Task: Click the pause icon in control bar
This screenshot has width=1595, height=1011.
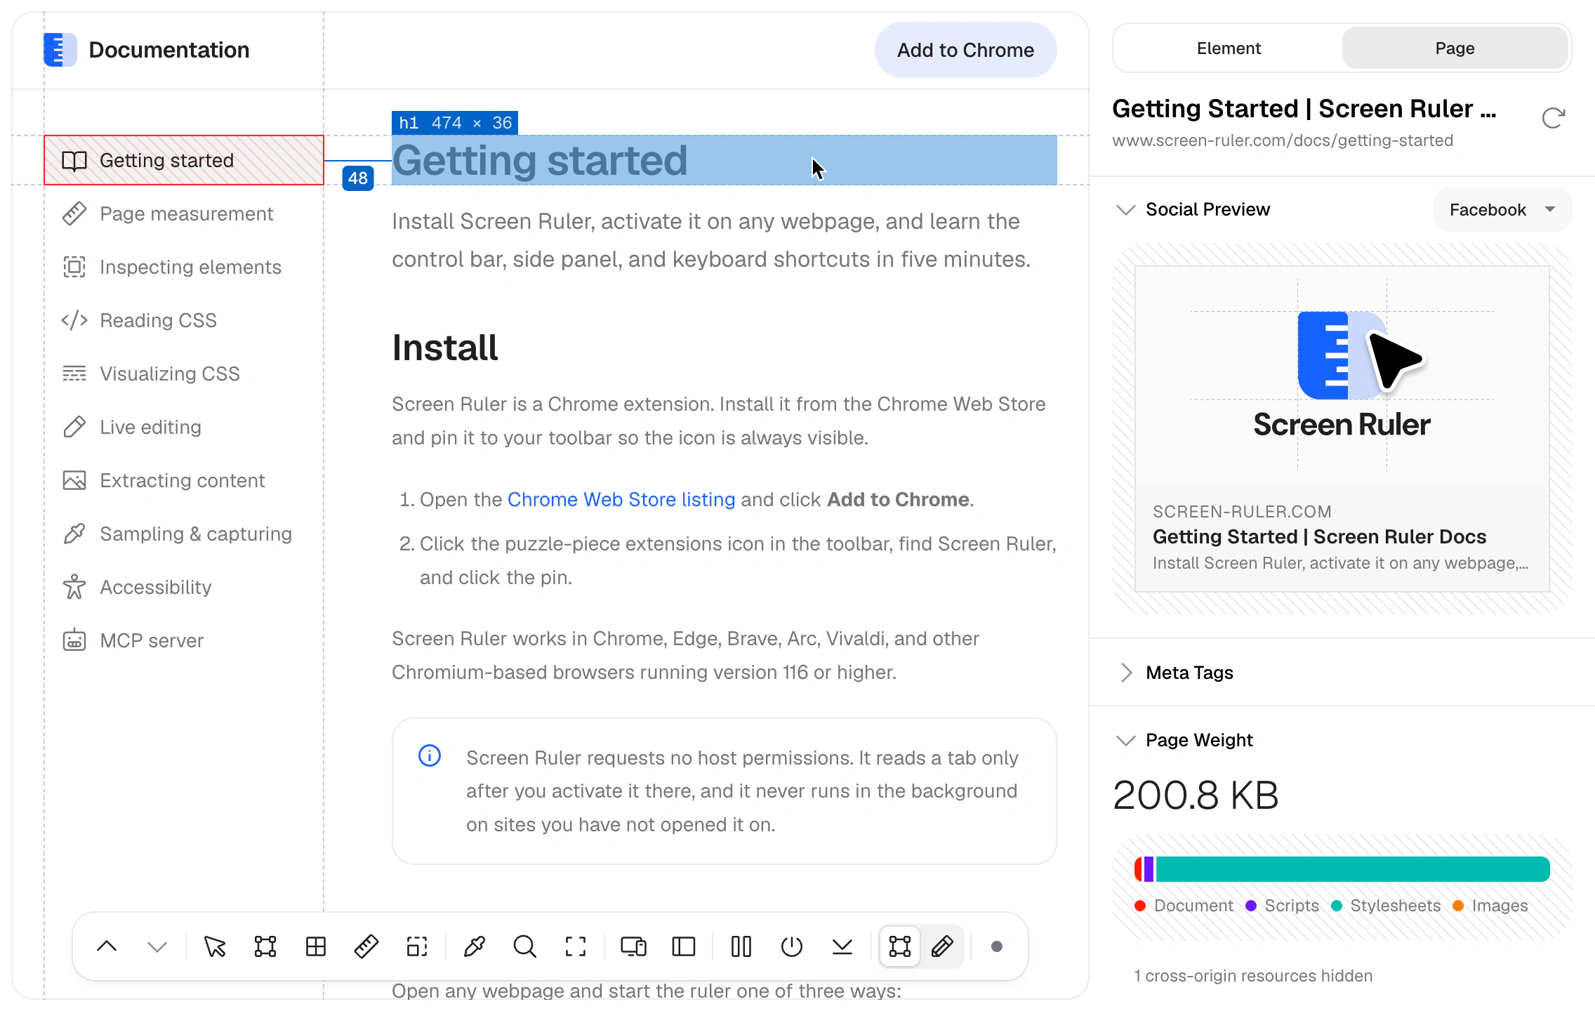Action: click(x=741, y=946)
